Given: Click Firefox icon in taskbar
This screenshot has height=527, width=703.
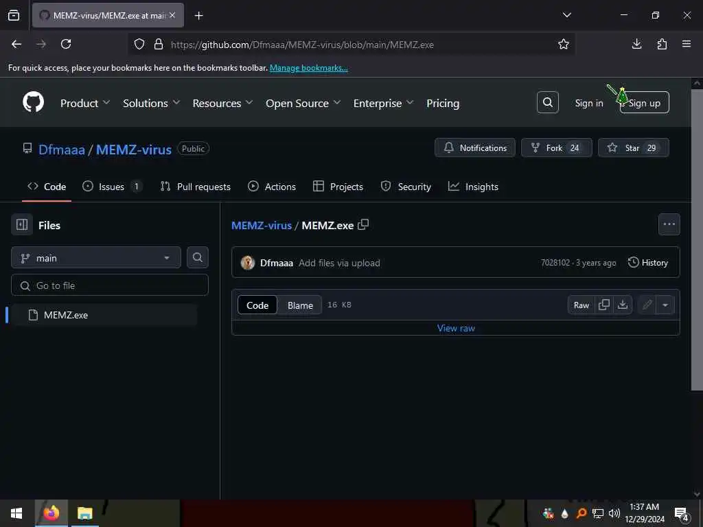Looking at the screenshot, I should pos(51,513).
